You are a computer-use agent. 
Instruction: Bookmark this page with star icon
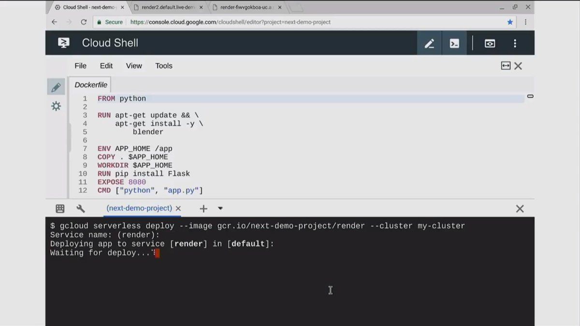[510, 22]
